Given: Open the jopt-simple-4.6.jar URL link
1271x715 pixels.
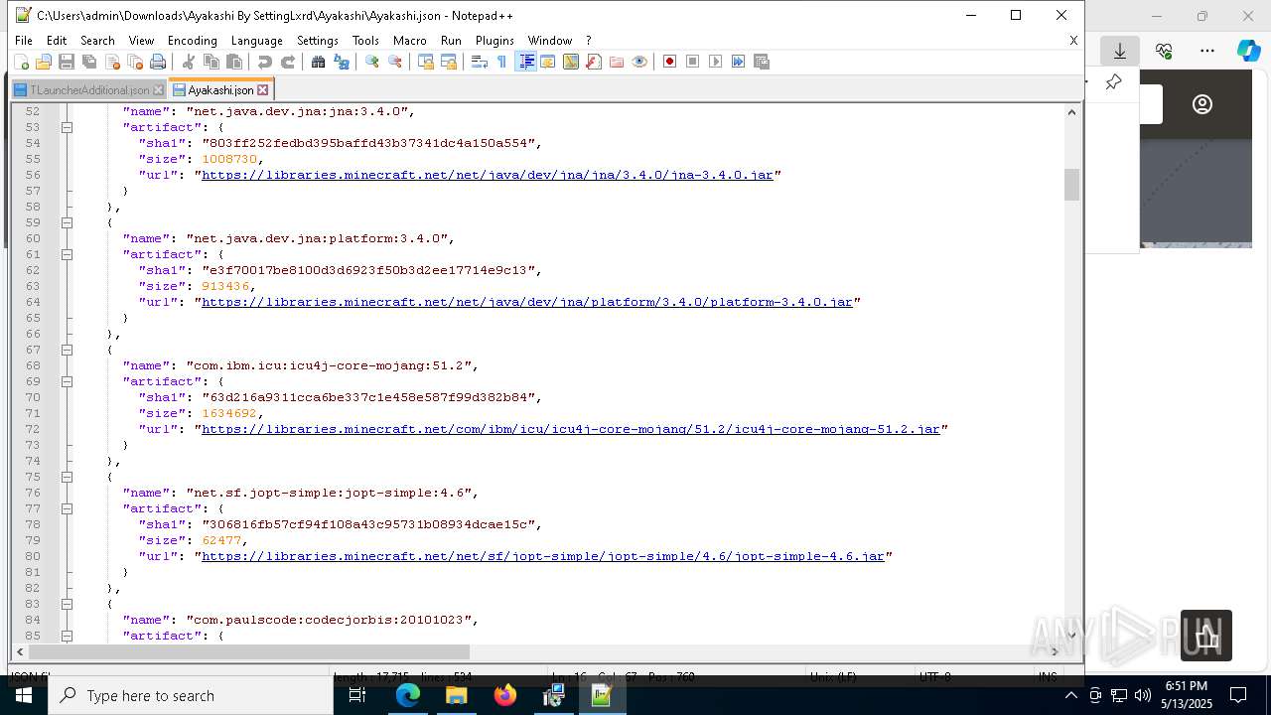Looking at the screenshot, I should point(543,556).
